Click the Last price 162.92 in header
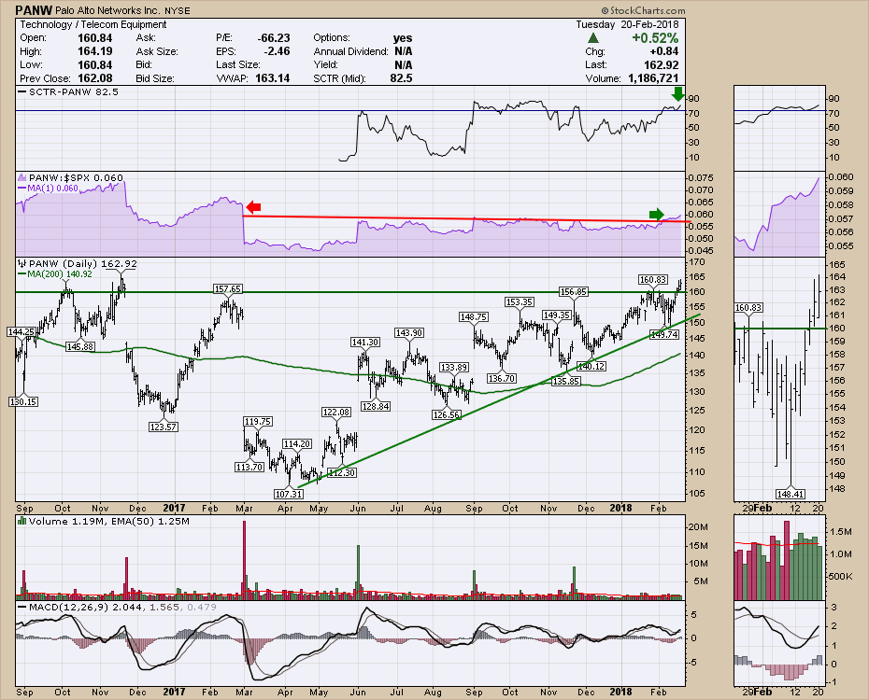The width and height of the screenshot is (869, 700). (x=659, y=64)
